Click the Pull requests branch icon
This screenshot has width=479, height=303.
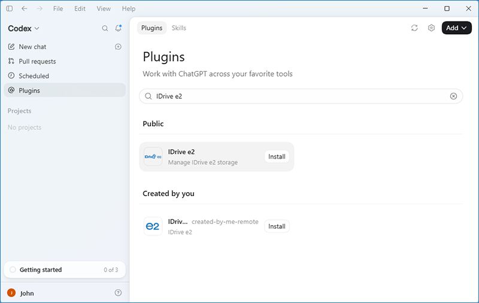(11, 61)
